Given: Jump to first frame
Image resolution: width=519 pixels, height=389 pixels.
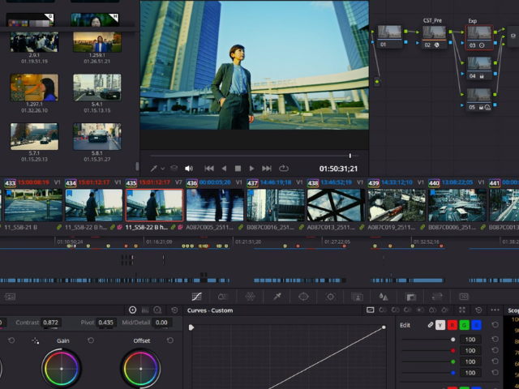Looking at the screenshot, I should [209, 169].
